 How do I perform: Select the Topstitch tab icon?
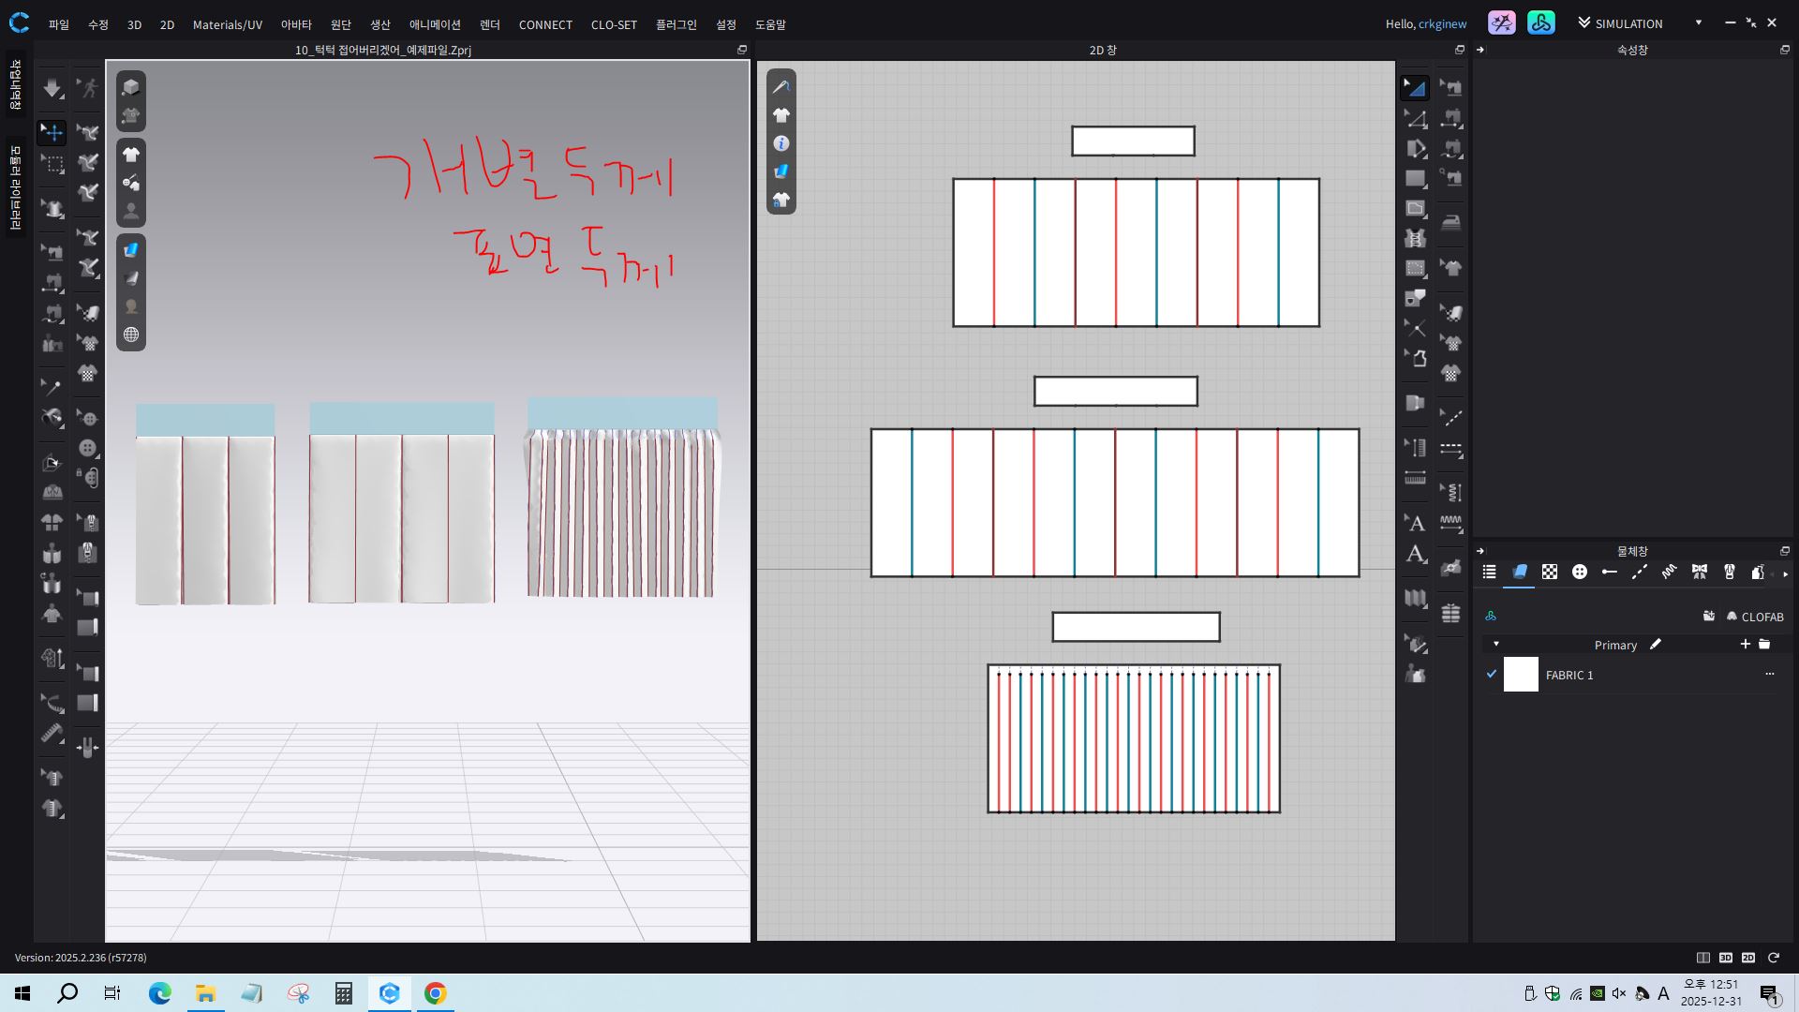1640,573
